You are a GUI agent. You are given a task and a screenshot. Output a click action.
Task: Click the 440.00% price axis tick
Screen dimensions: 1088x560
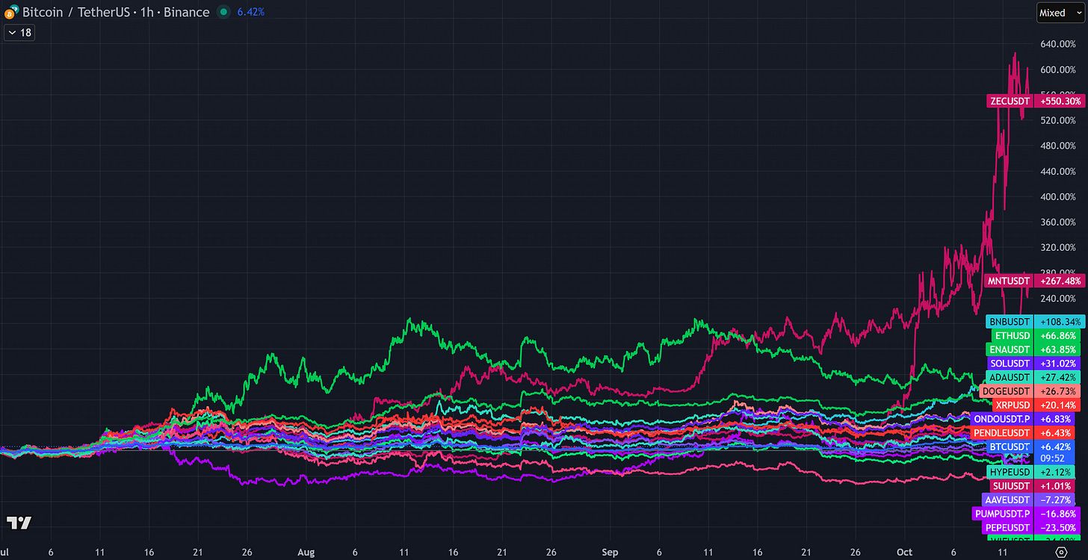click(1057, 171)
